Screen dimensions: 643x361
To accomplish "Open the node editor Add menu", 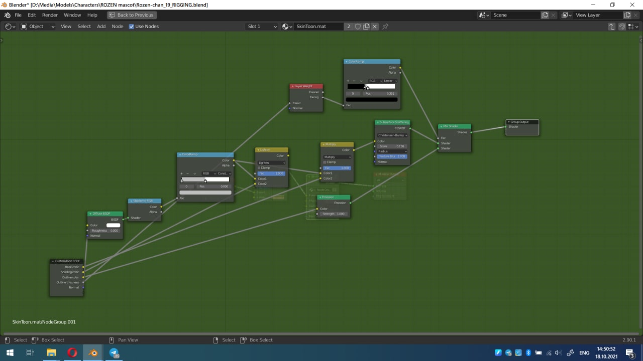I will (101, 27).
